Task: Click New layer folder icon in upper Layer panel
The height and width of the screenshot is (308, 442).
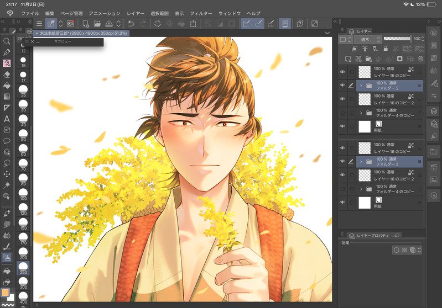Action: (x=368, y=59)
